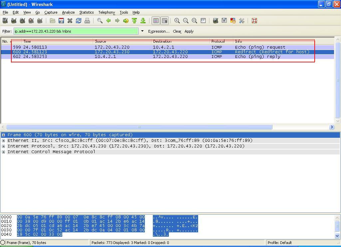Go to packet number icon
Viewport: 341px width, 247px height.
[126, 21]
